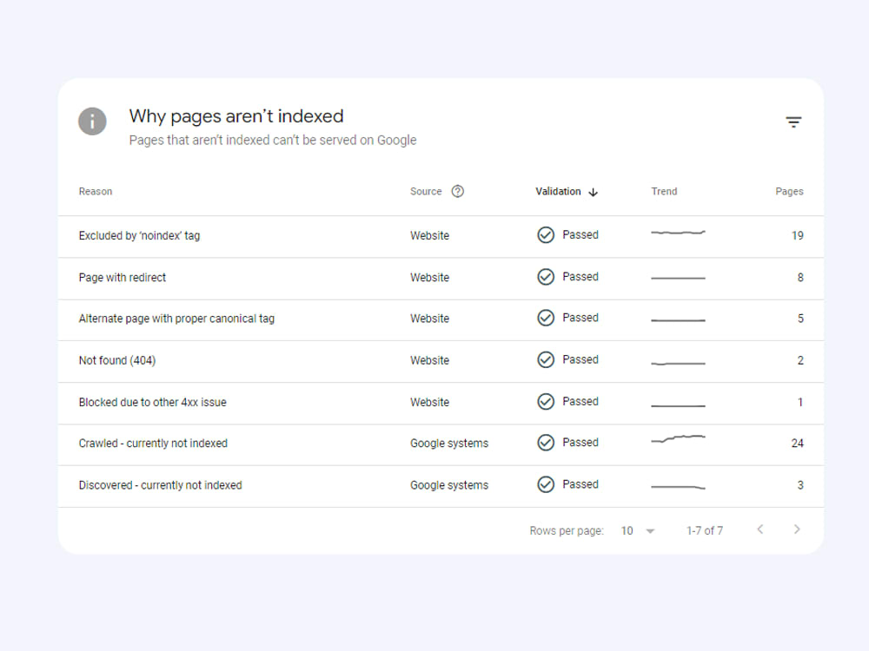
Task: Go to the next page arrow
Action: click(796, 529)
